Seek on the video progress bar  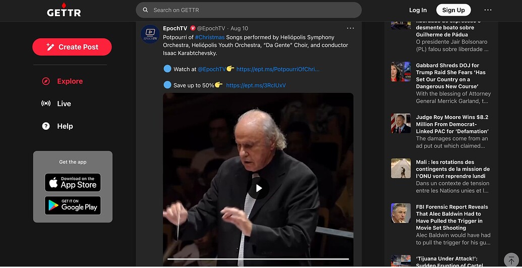258,259
